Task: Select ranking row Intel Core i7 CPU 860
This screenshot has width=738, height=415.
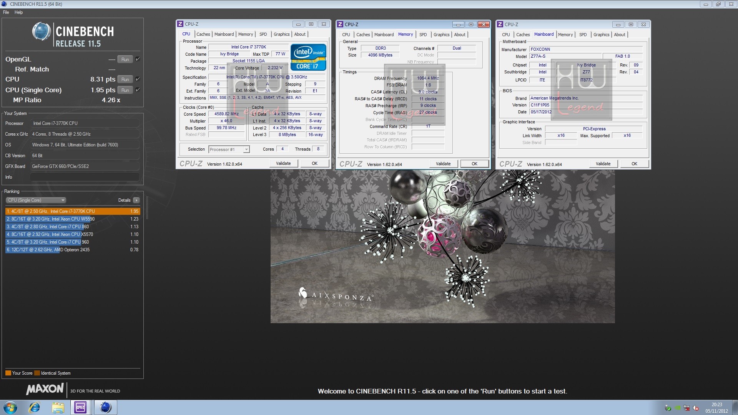Action: (73, 227)
